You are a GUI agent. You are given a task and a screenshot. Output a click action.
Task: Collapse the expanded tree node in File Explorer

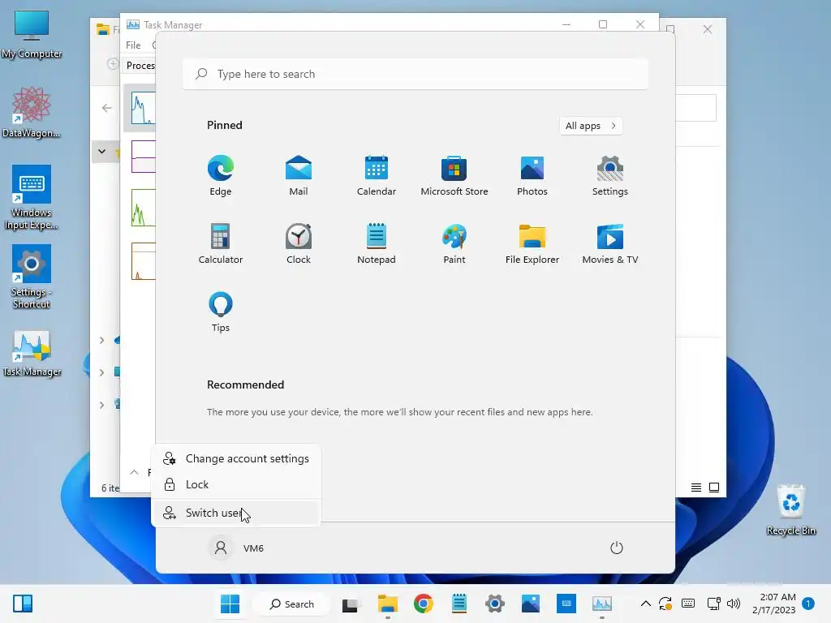pos(101,152)
